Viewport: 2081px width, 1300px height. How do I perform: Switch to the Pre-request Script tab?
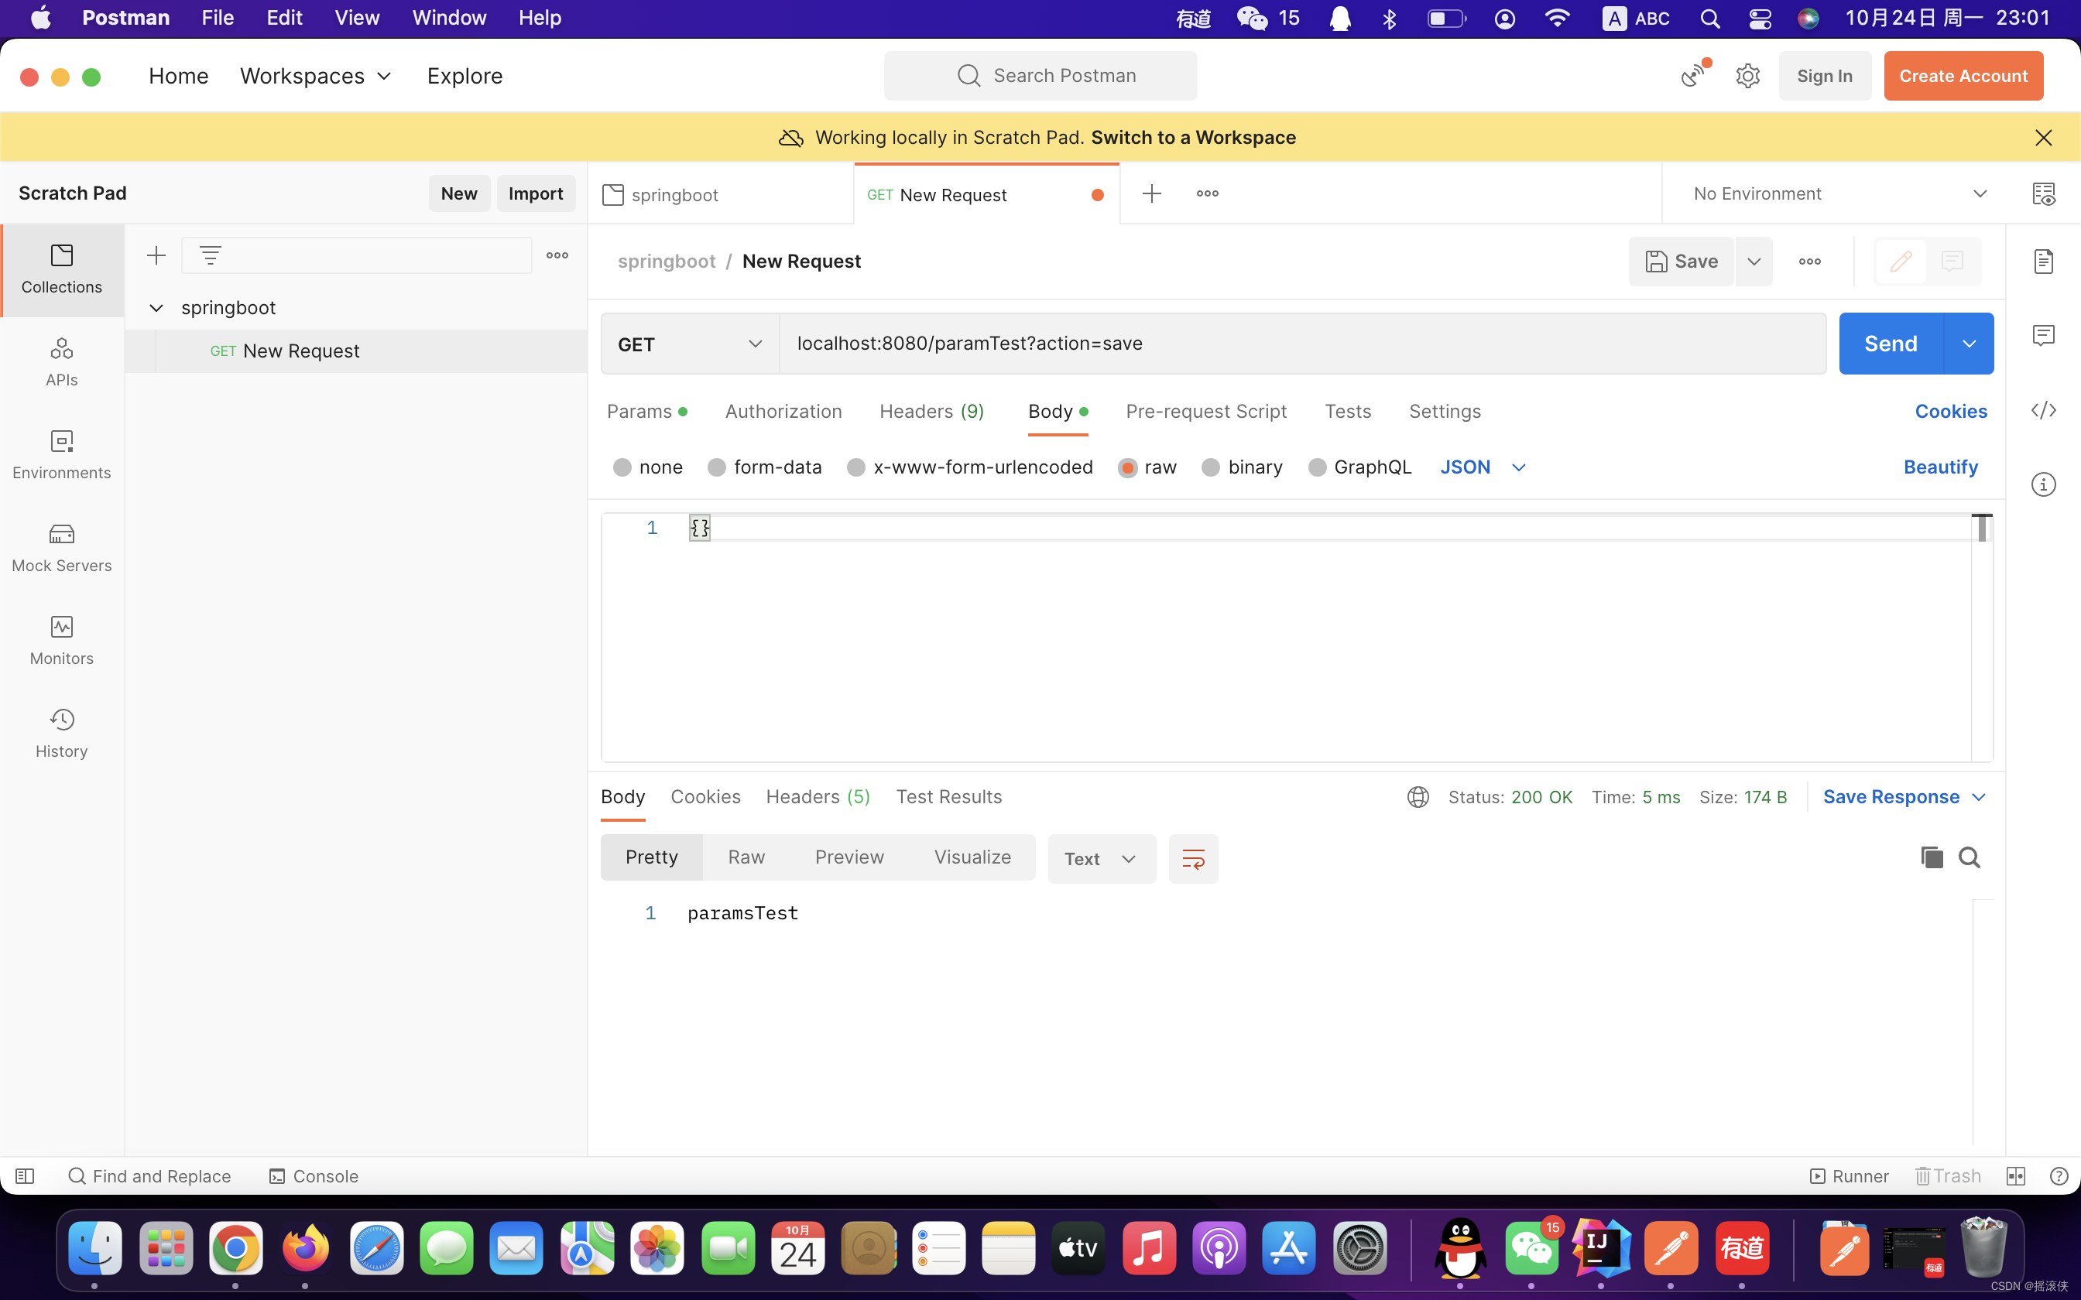(1205, 411)
